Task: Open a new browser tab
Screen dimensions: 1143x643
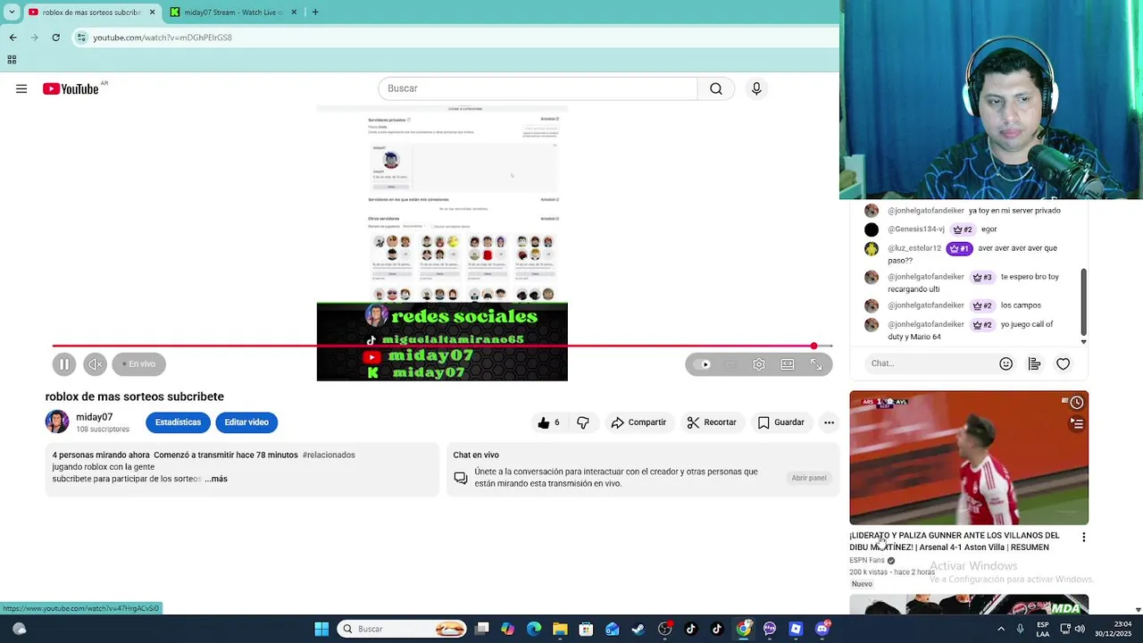Action: click(x=315, y=13)
